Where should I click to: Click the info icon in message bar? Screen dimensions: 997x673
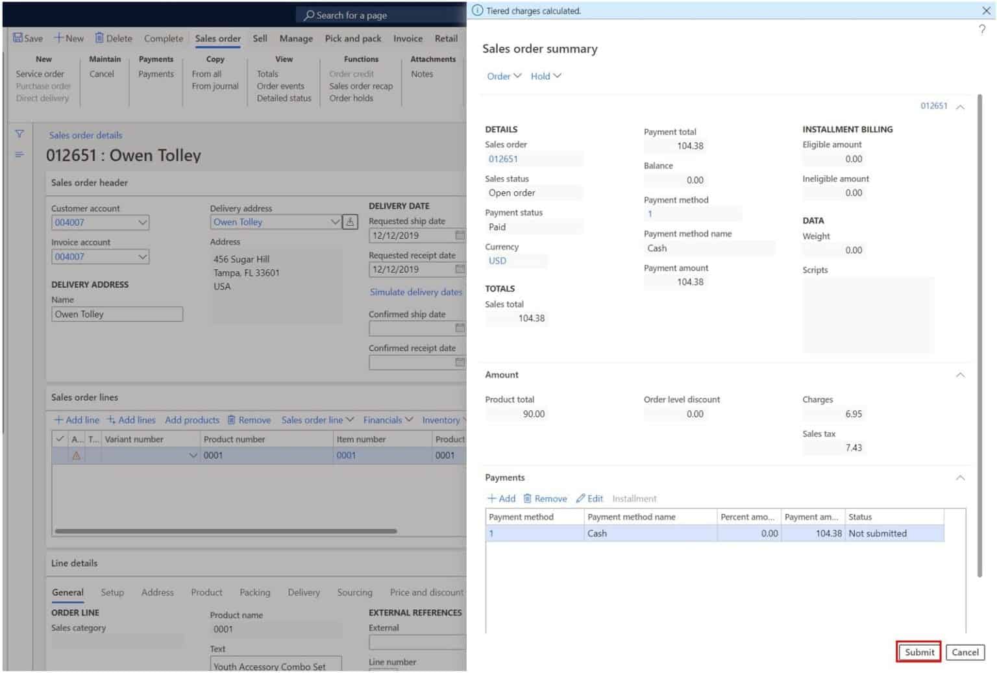[478, 10]
